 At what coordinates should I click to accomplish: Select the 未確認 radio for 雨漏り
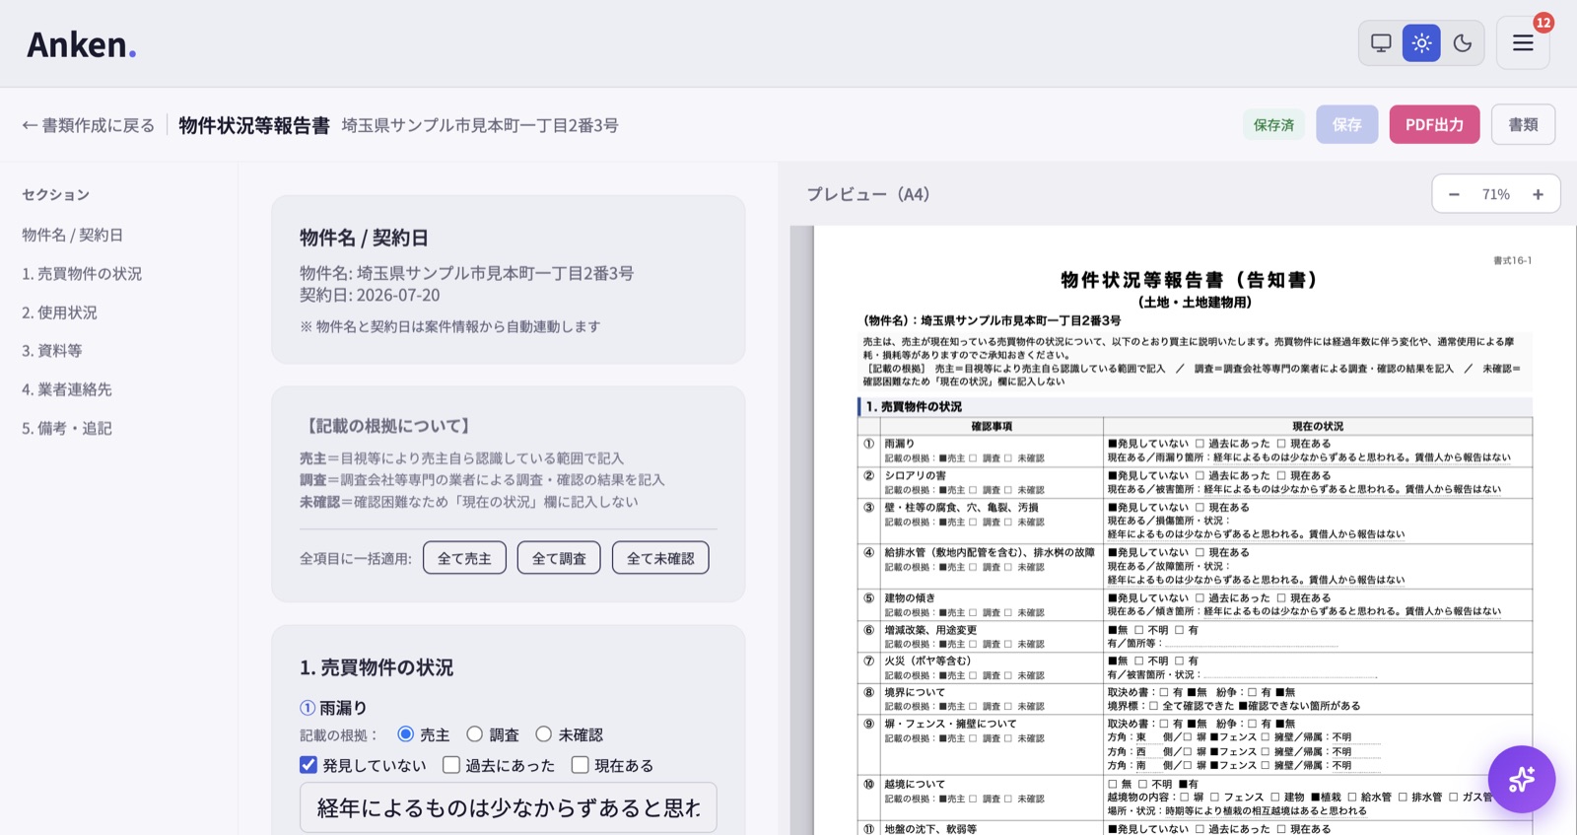tap(543, 734)
